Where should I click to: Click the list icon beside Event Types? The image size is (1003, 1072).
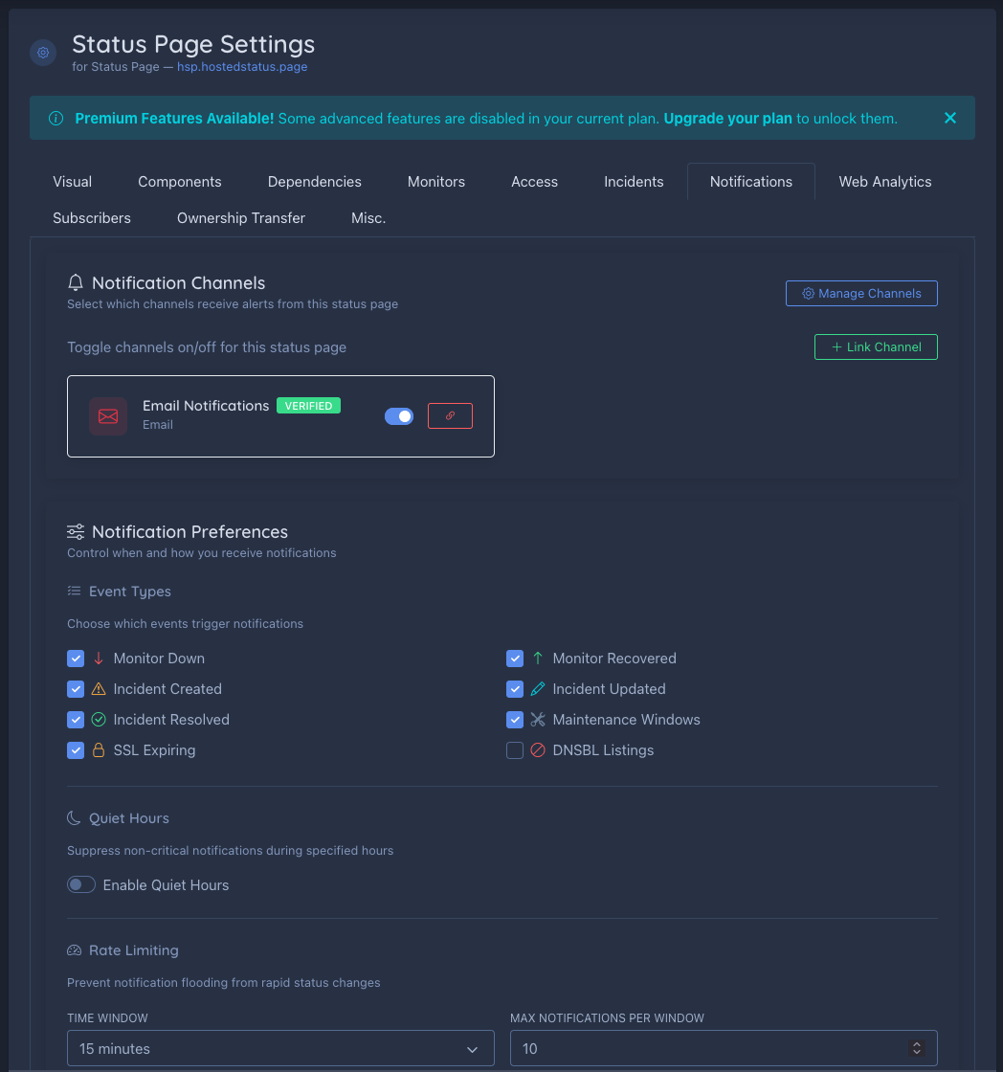(x=76, y=591)
